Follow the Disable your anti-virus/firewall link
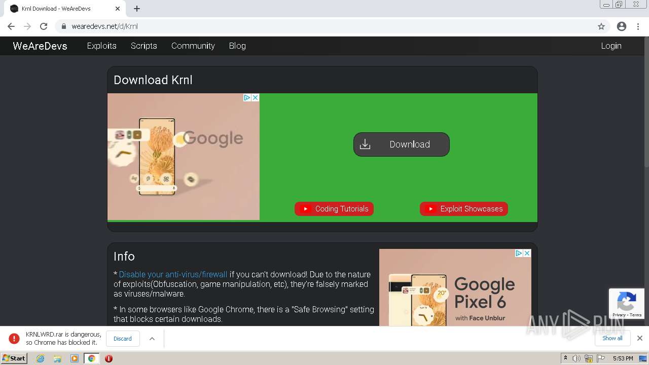 pyautogui.click(x=173, y=274)
